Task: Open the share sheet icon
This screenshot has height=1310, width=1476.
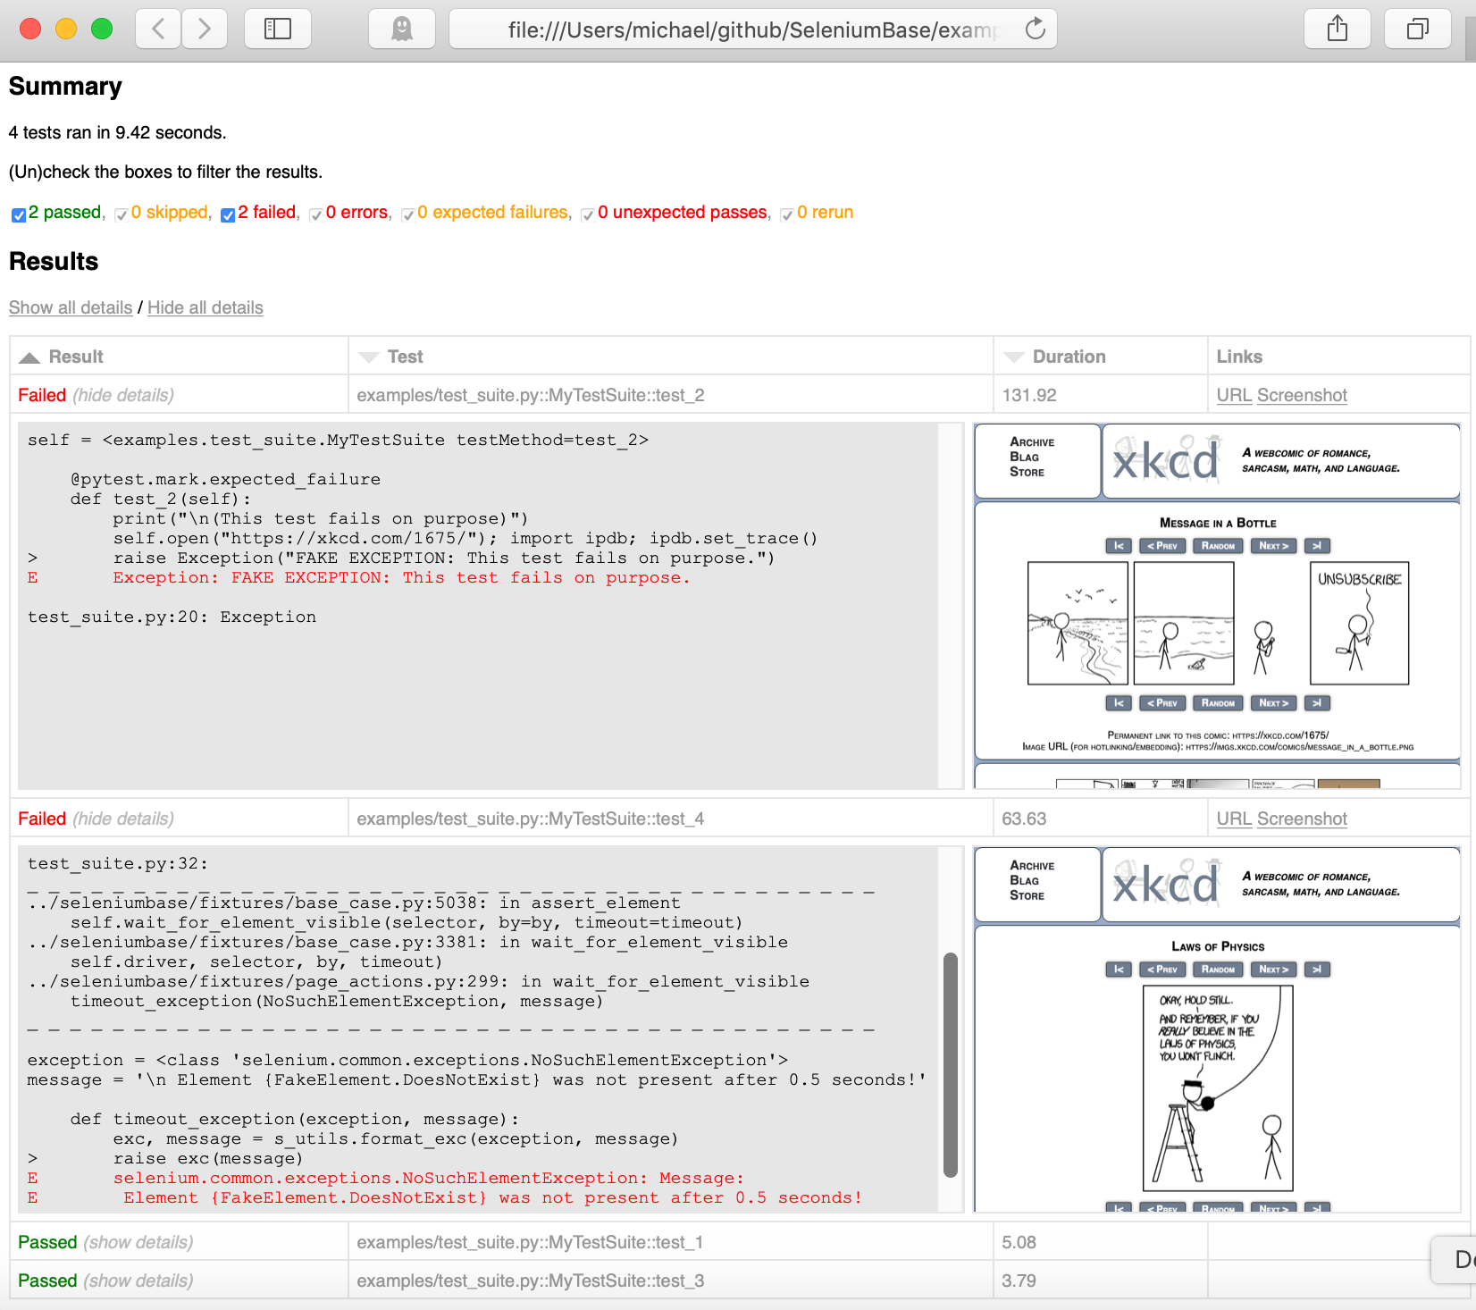Action: 1337,28
